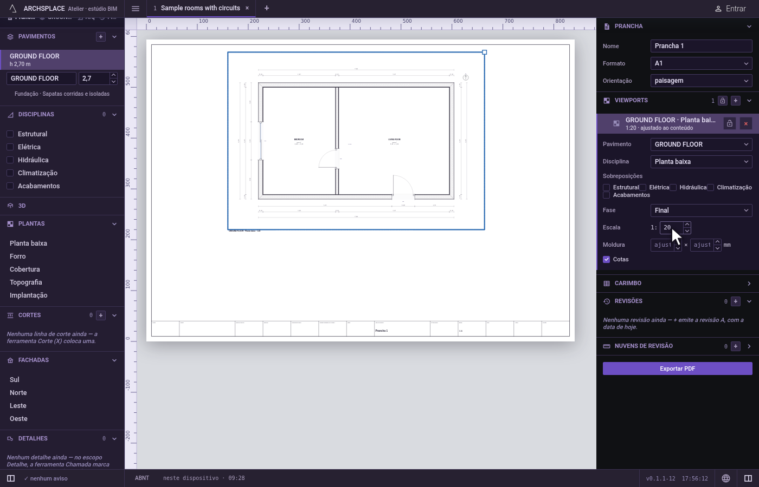Click the Nome field Prancha 1
The width and height of the screenshot is (759, 487).
coord(701,46)
